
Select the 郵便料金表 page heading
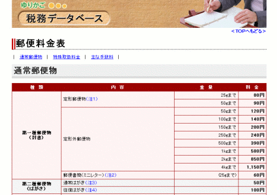(x=41, y=44)
